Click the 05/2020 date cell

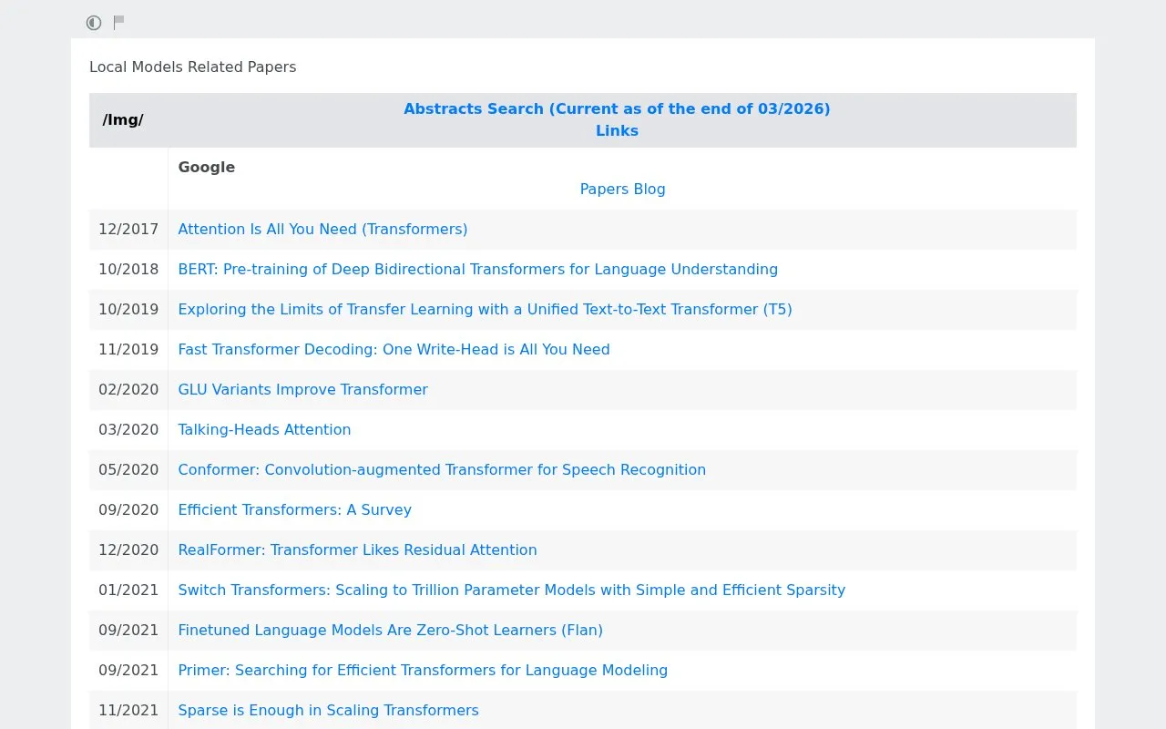pos(128,469)
